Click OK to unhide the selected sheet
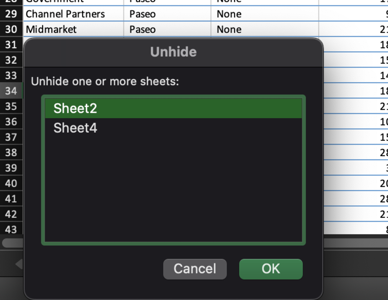The height and width of the screenshot is (300, 388). [271, 269]
